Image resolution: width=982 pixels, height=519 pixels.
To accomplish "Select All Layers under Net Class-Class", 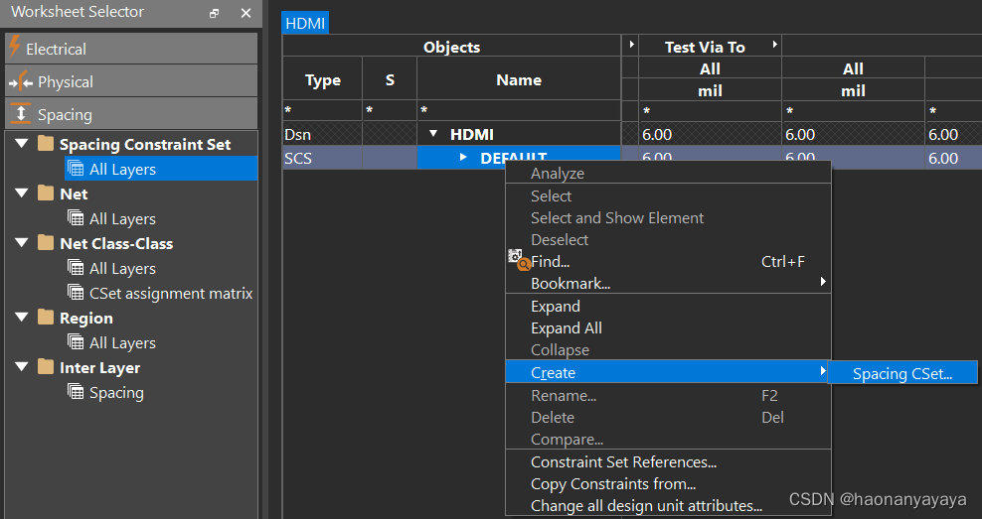I will pyautogui.click(x=122, y=268).
